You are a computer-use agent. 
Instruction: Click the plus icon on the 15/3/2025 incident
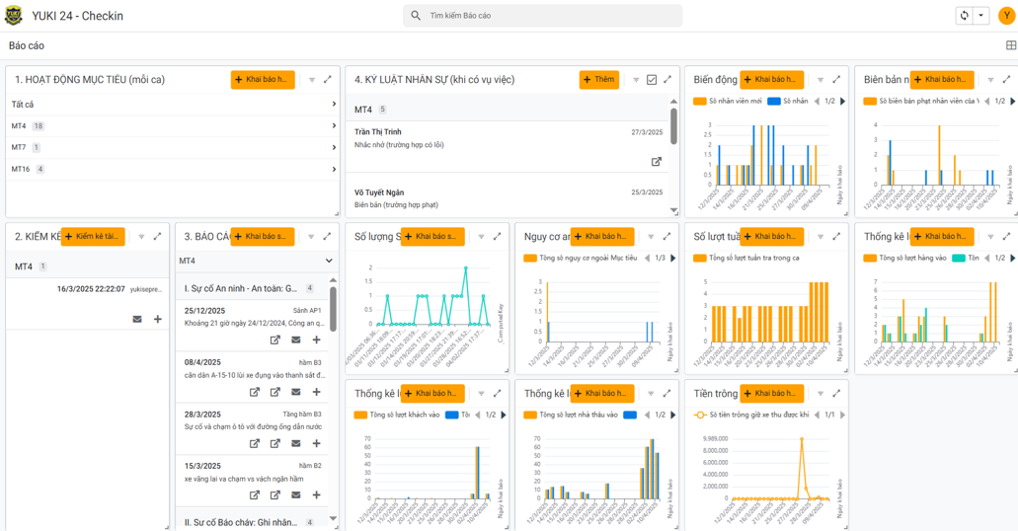[x=316, y=494]
